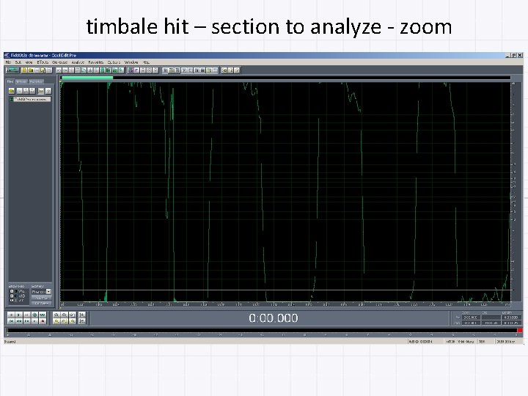Viewport: 528px width, 396px height.
Task: Click the Zoom Out Vertically icon
Action: coord(82,321)
